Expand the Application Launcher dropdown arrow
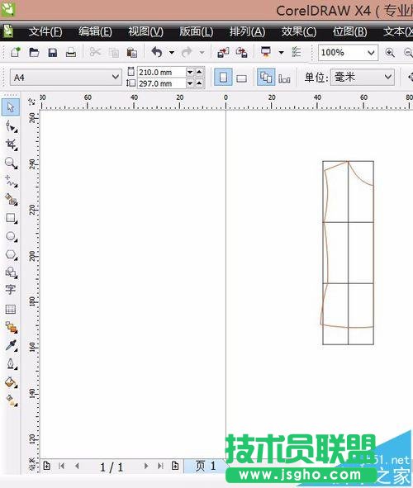Screen dimensions: 413x488 tap(281, 52)
